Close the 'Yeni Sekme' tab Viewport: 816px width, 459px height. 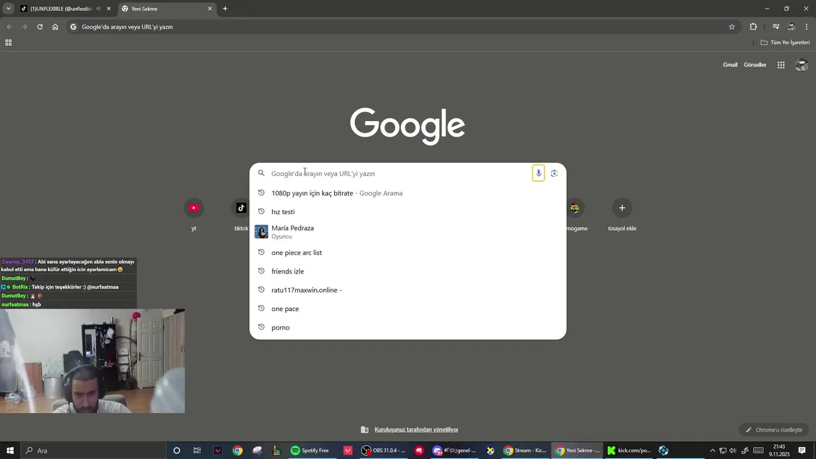[x=210, y=9]
